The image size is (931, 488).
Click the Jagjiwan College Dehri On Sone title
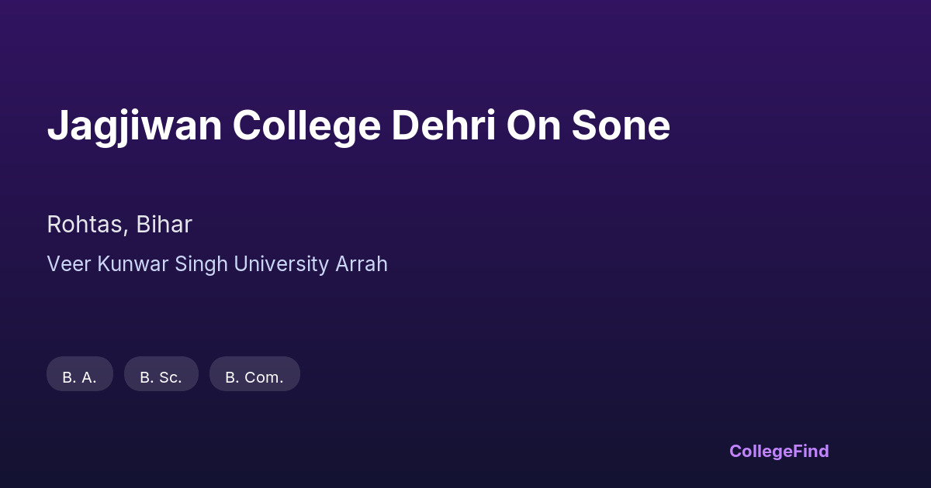tap(358, 125)
